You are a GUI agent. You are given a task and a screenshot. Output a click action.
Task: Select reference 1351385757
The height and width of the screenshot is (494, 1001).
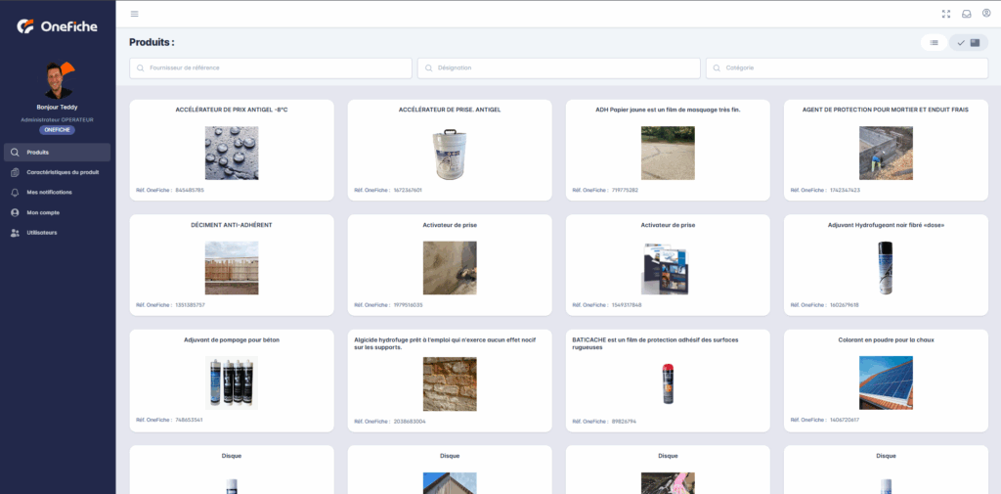[191, 305]
